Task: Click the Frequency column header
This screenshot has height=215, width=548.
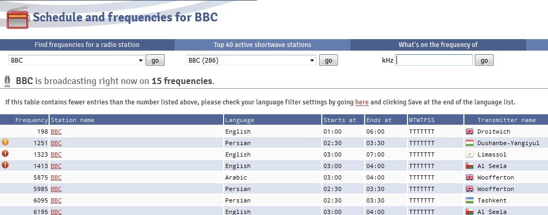Action: [31, 120]
